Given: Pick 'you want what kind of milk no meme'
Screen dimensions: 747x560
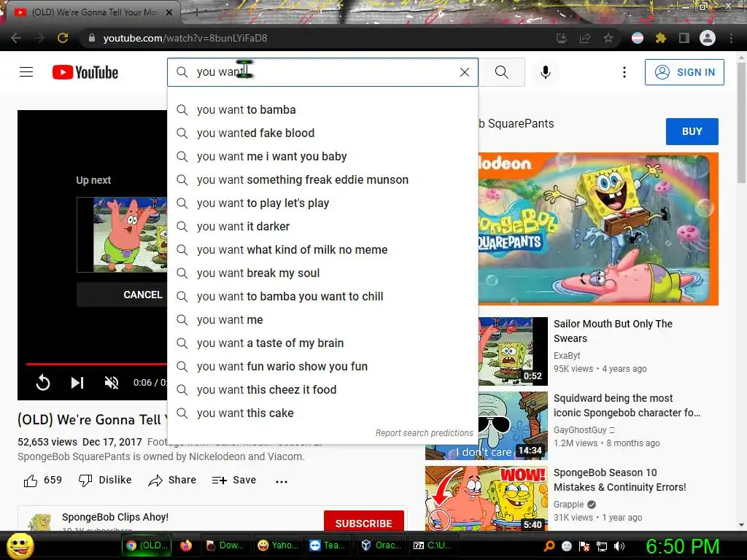Looking at the screenshot, I should [322, 249].
